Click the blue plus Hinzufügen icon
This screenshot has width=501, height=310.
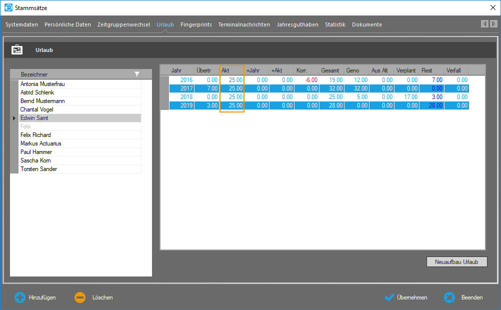[20, 297]
